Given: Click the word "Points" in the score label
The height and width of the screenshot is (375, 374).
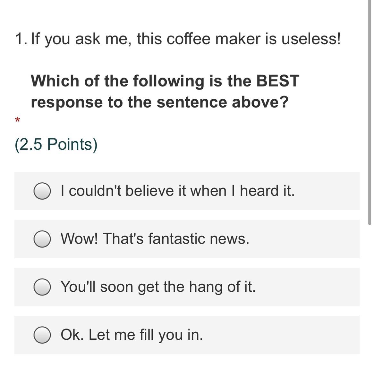Looking at the screenshot, I should click(x=70, y=144).
